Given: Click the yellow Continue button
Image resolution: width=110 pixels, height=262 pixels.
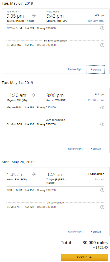Looking at the screenshot, I should pos(84,257).
